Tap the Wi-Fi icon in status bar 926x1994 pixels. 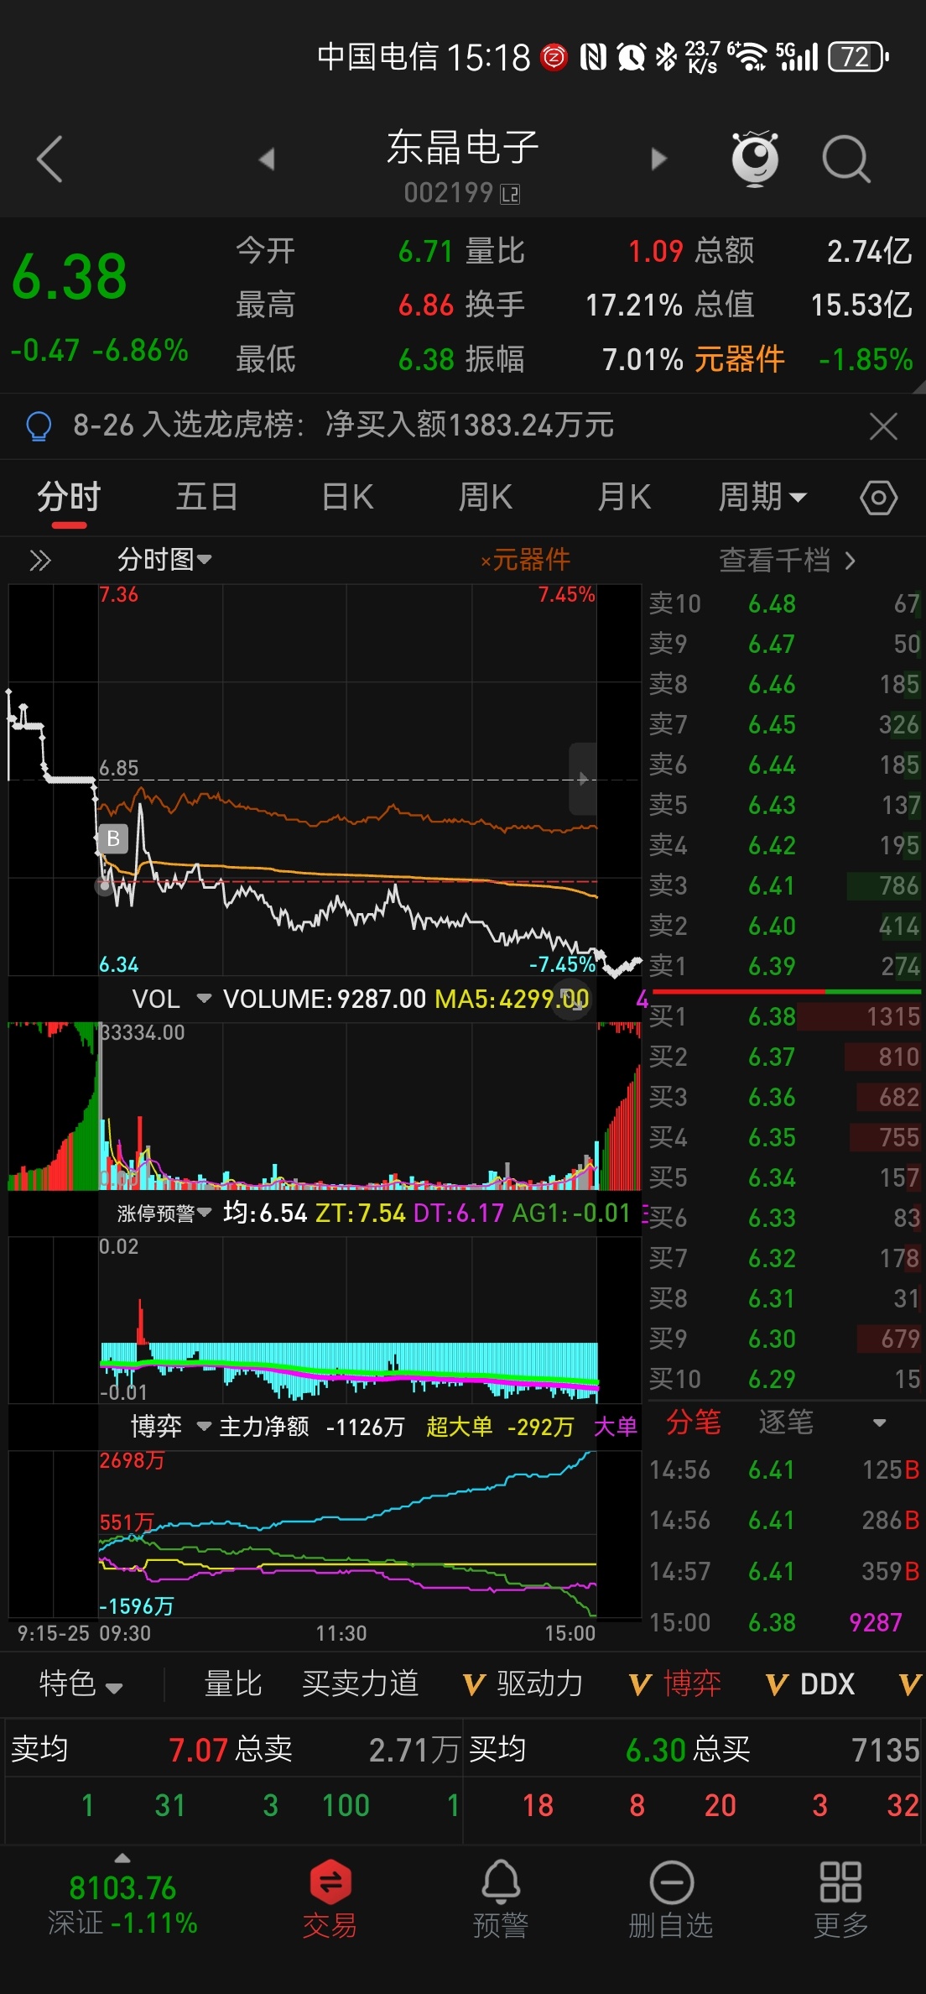click(x=748, y=57)
